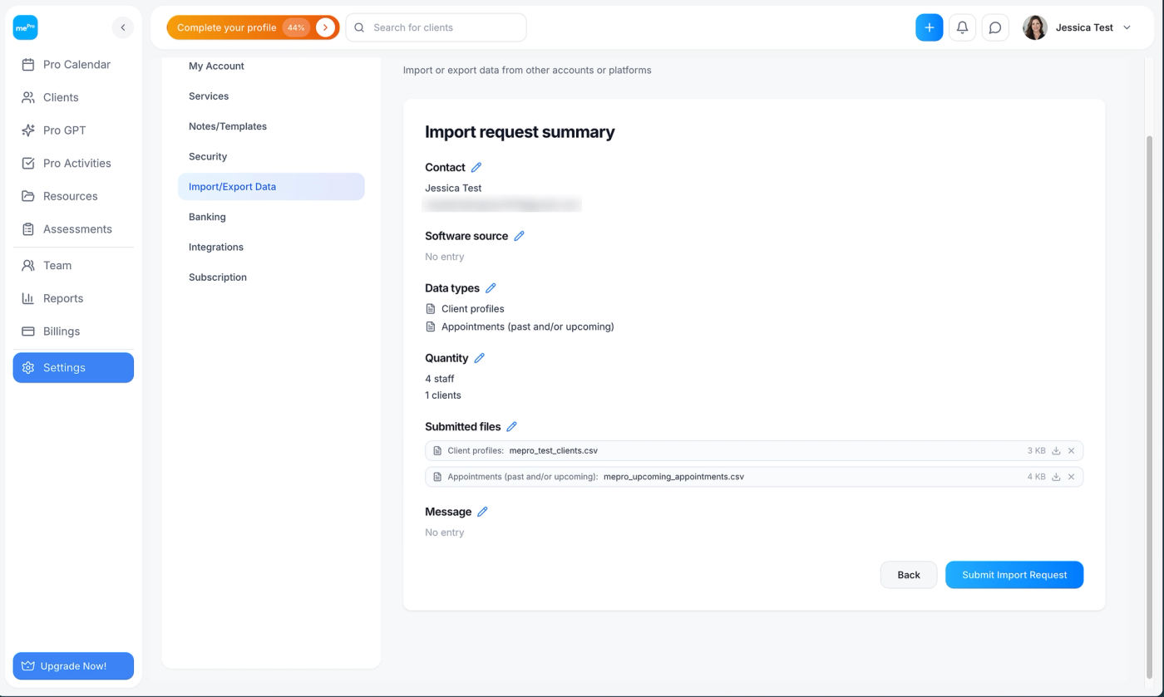This screenshot has height=697, width=1164.
Task: Edit Quantity with pencil icon
Action: pyautogui.click(x=479, y=358)
